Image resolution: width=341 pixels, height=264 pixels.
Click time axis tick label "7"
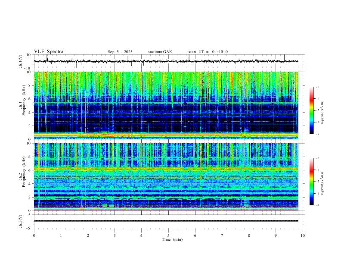tap(222, 236)
